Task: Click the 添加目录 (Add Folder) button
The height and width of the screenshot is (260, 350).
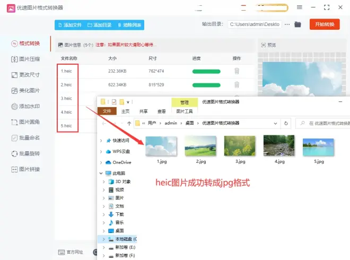Action: 100,25
